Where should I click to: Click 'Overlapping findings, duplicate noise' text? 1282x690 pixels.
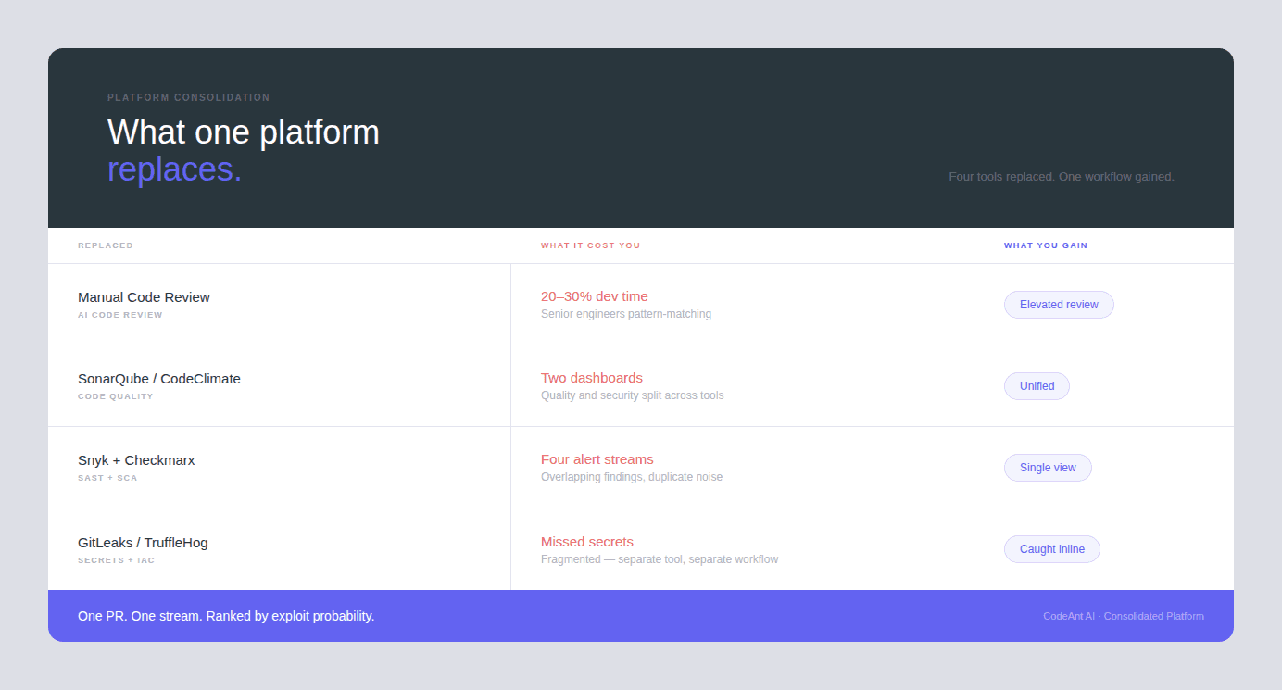(x=632, y=477)
